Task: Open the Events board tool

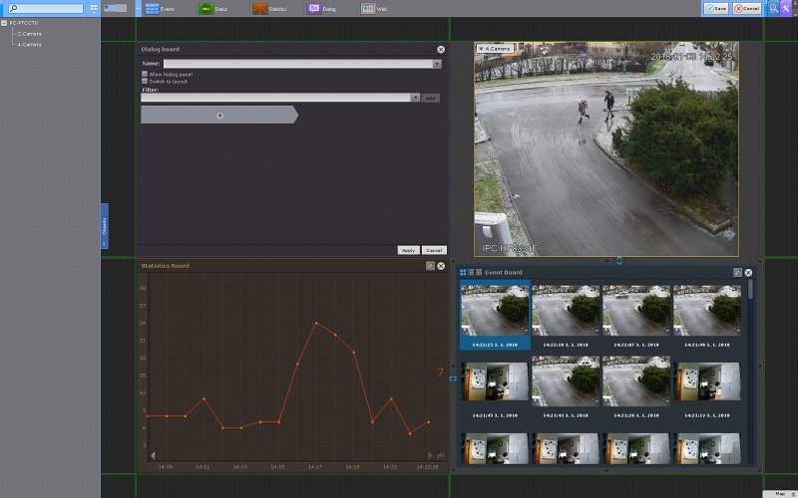Action: point(152,8)
